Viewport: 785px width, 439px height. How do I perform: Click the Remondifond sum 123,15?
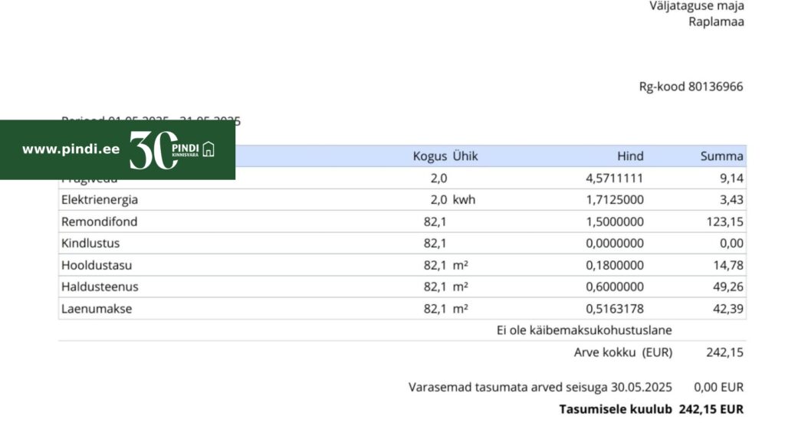click(724, 221)
